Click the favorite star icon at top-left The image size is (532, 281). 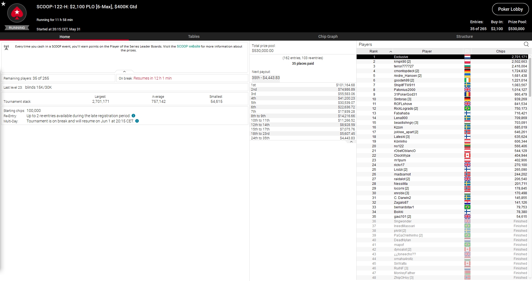pos(3,4)
